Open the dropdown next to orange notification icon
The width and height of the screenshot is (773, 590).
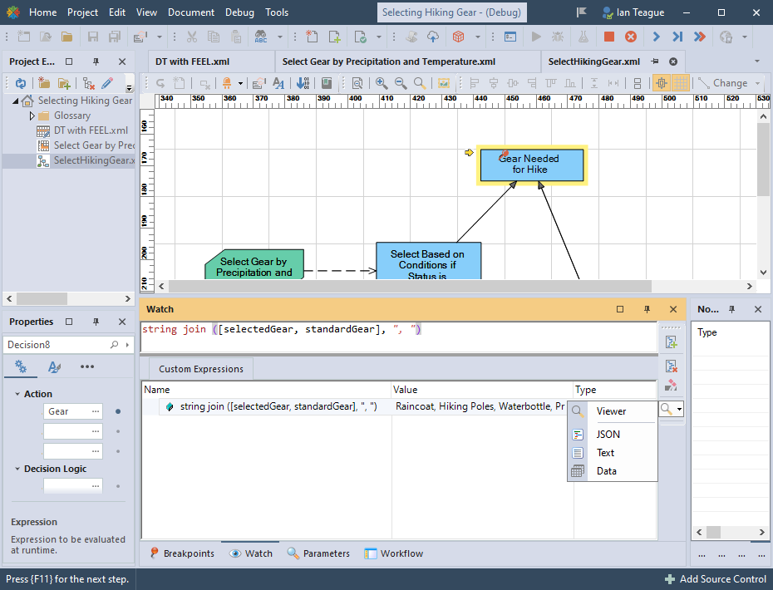pos(240,83)
